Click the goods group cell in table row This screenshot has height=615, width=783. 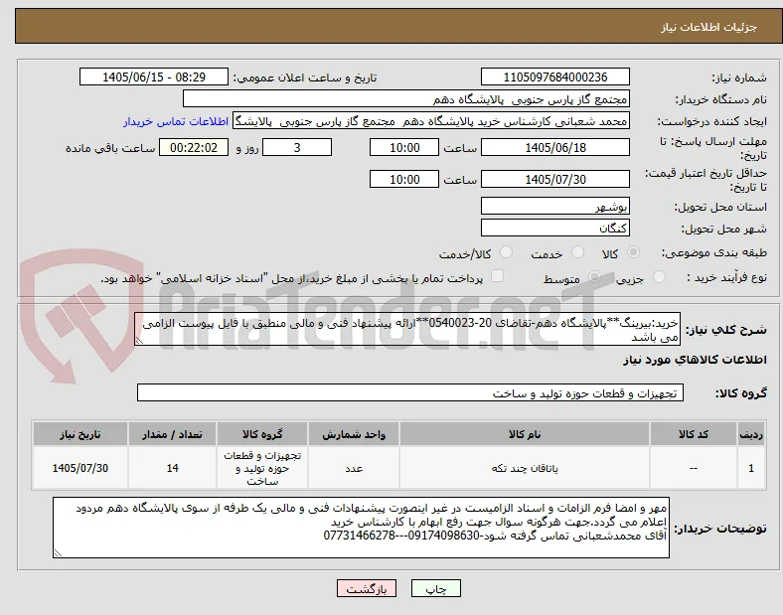pyautogui.click(x=262, y=468)
